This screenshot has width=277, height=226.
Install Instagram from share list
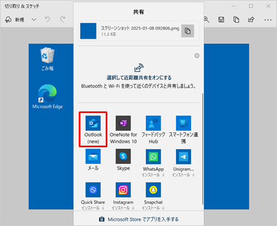[123, 196]
